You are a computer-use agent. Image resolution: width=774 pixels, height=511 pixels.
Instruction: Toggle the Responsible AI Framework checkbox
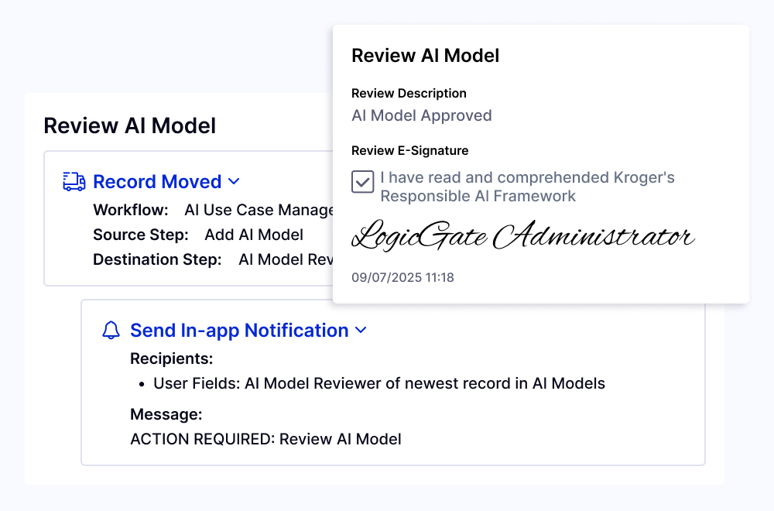pyautogui.click(x=362, y=182)
